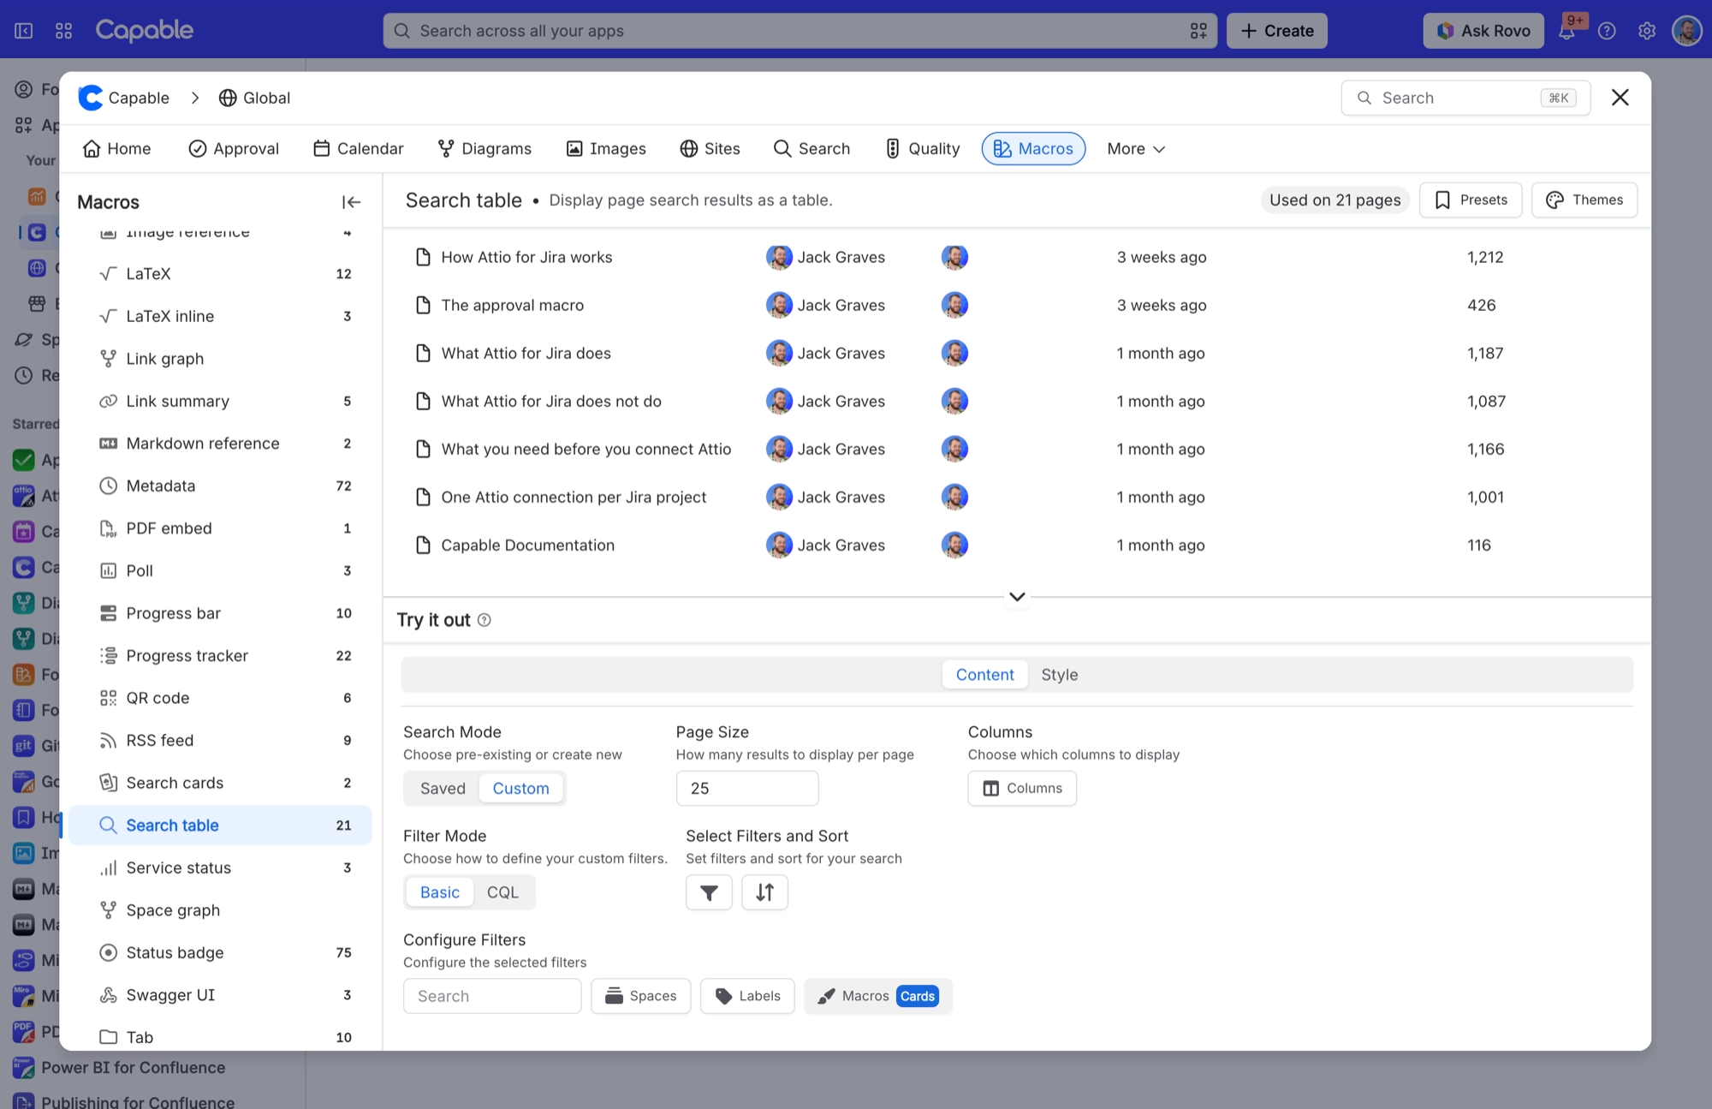Select the Progress tracker macro

coord(221,656)
